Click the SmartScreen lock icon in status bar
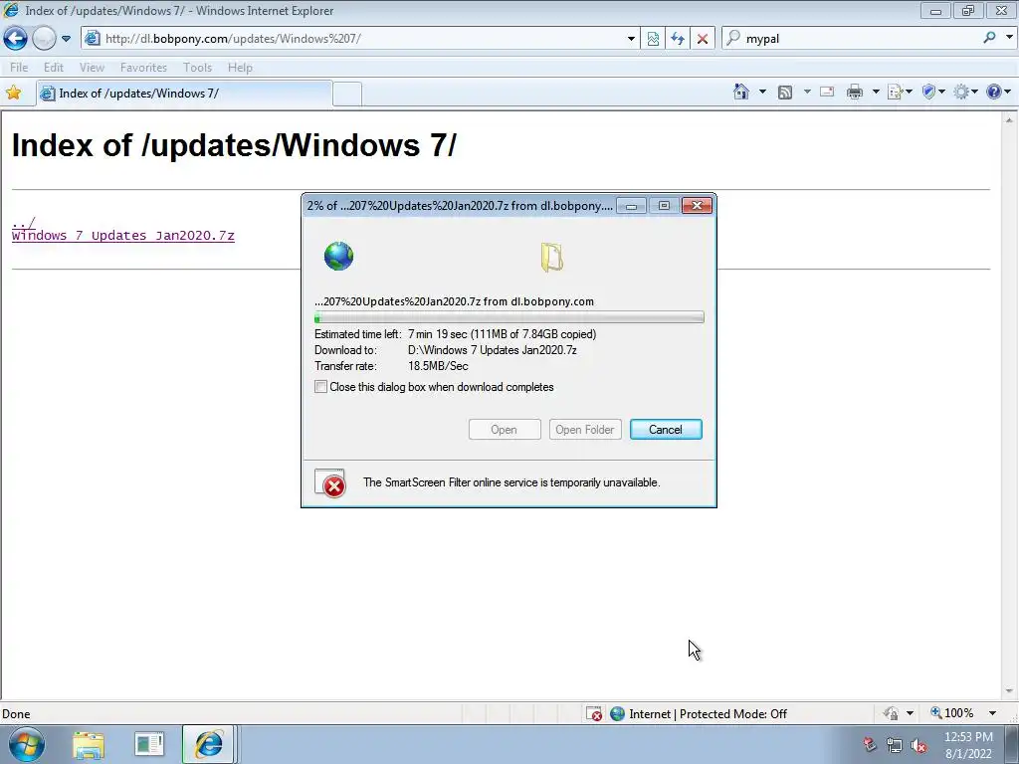This screenshot has height=764, width=1019. coord(891,713)
